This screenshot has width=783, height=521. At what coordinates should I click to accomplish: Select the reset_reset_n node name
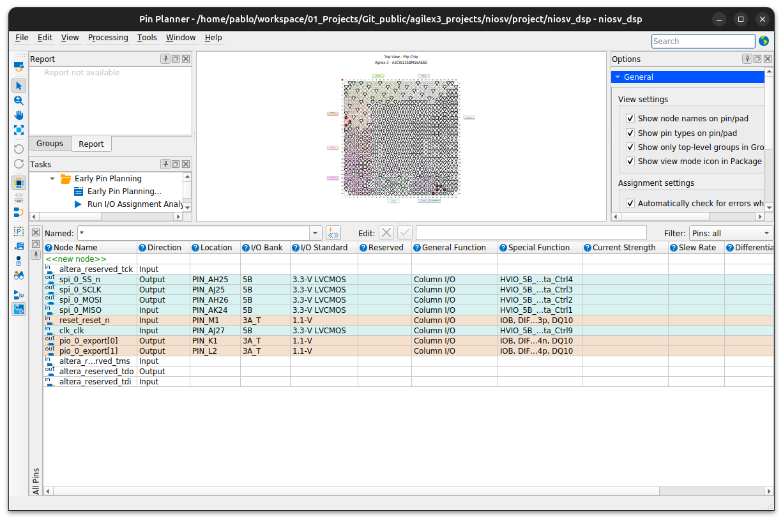tap(84, 321)
